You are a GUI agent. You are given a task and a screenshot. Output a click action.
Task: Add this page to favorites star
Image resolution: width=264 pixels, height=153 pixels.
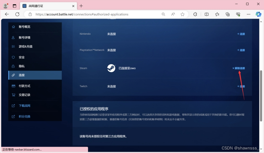pos(182,14)
